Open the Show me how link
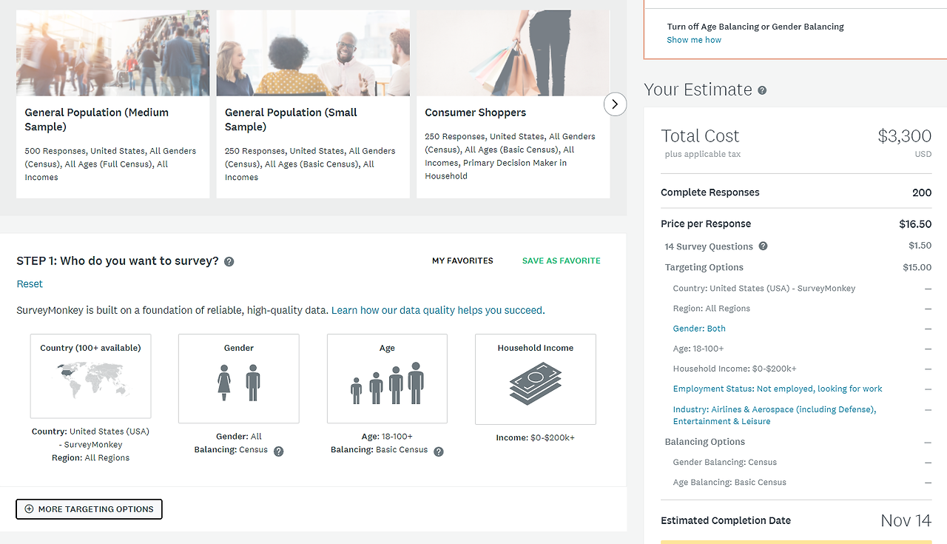The width and height of the screenshot is (947, 544). pos(693,40)
